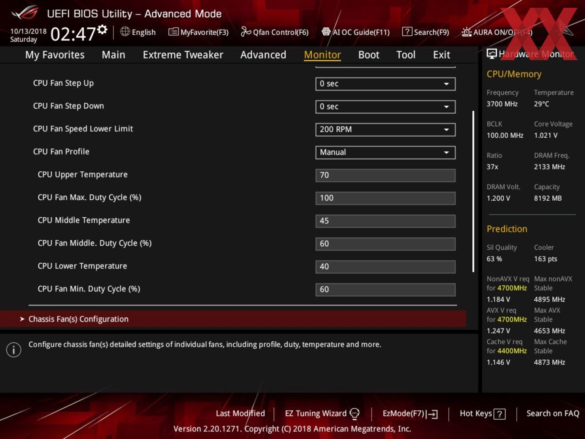Image resolution: width=585 pixels, height=439 pixels.
Task: Switch to the My Favorites tab
Action: point(55,55)
